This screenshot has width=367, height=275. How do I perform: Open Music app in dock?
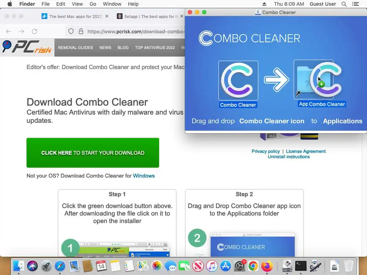click(x=212, y=266)
